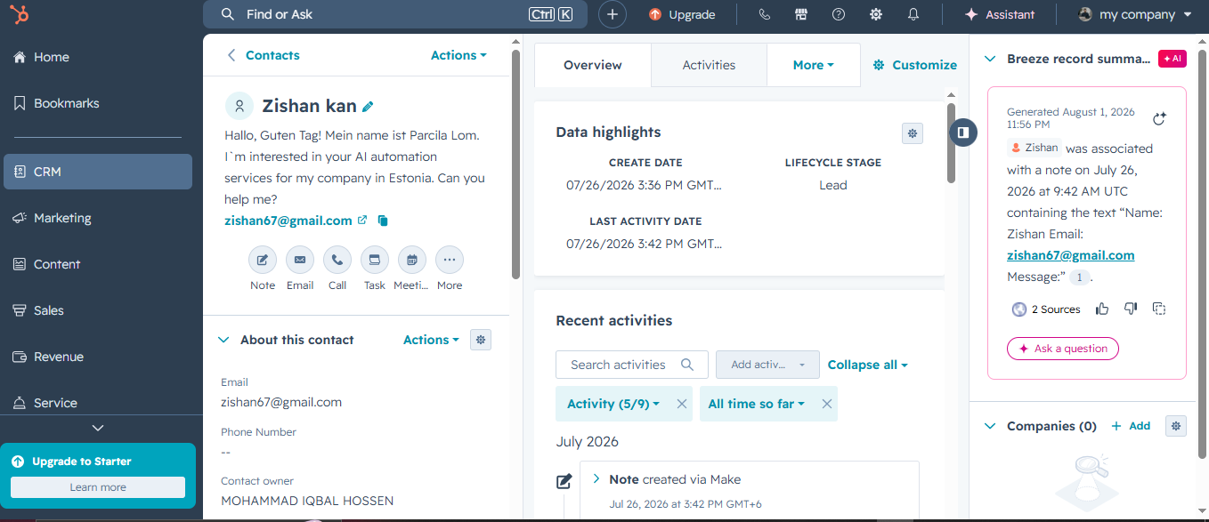
Task: Click zishan67@gmail.com link in summary
Action: point(1070,255)
